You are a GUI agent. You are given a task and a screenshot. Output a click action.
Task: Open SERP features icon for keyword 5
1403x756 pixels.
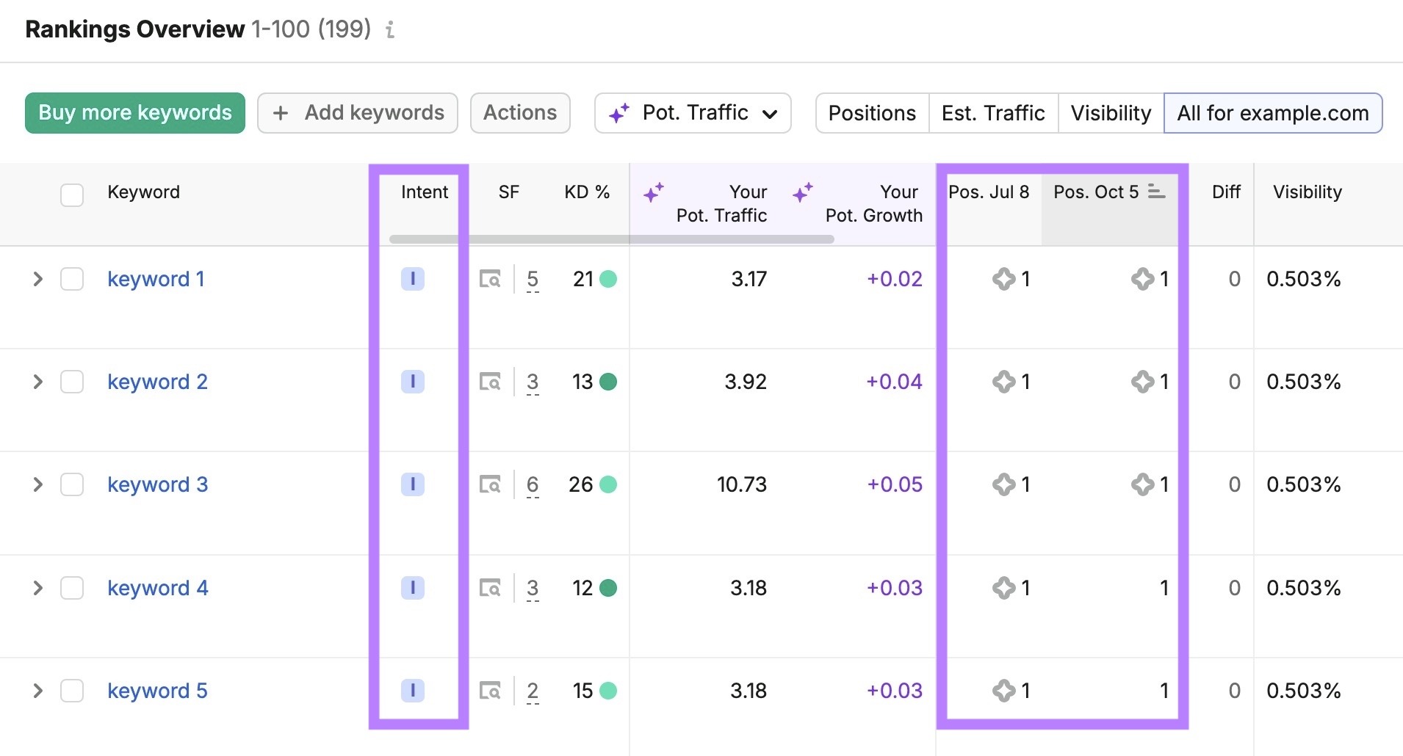click(x=490, y=691)
